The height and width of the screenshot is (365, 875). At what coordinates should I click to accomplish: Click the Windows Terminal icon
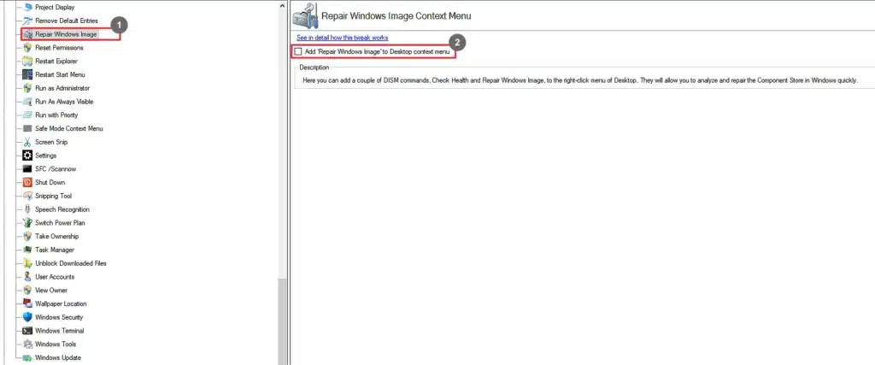(x=27, y=331)
